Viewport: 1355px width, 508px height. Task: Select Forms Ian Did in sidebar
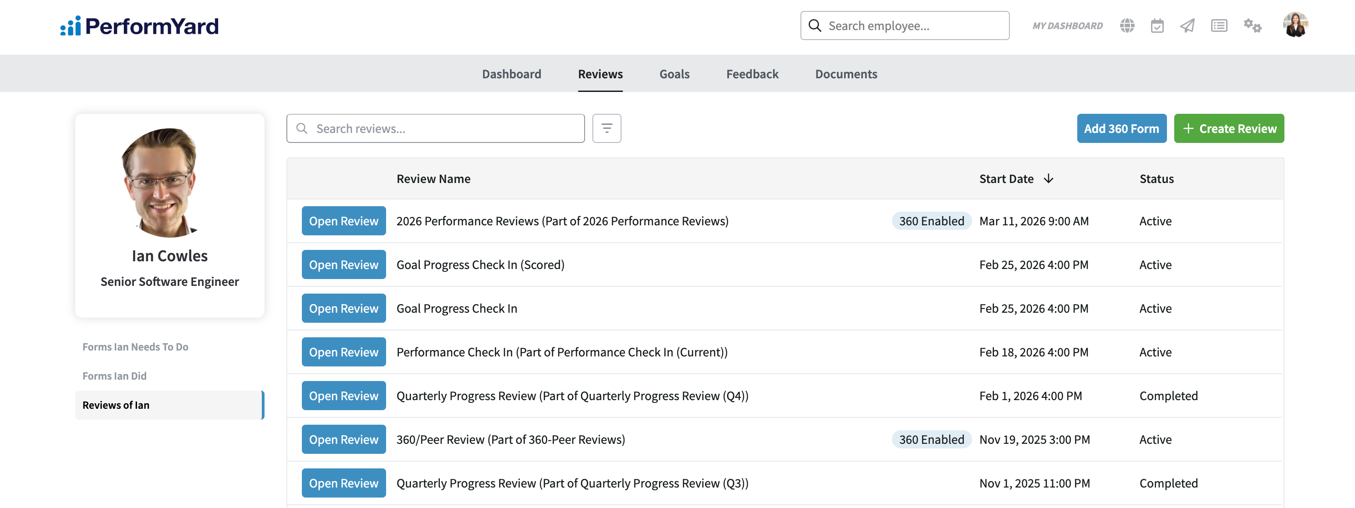coord(115,376)
